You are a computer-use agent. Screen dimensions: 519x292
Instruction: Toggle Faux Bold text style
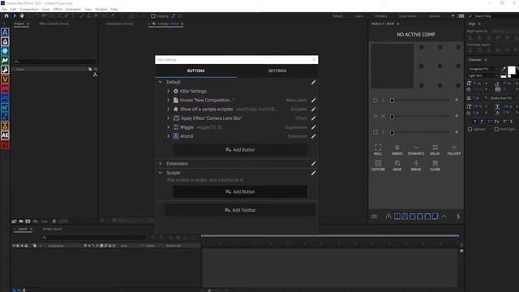click(474, 122)
